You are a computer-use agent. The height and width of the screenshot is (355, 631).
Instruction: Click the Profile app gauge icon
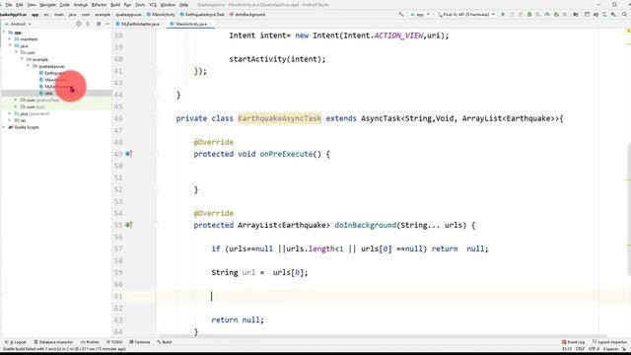pos(547,15)
